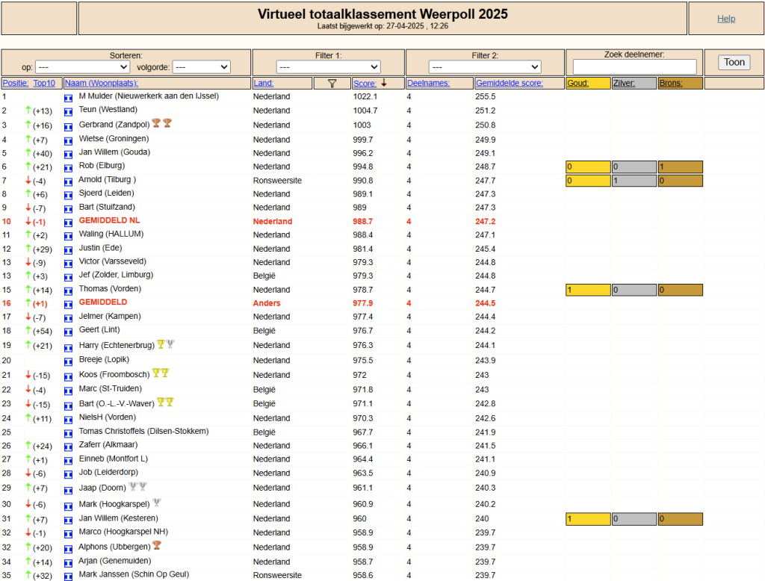
Task: Sort by Gemiddelde score column header
Action: [510, 83]
